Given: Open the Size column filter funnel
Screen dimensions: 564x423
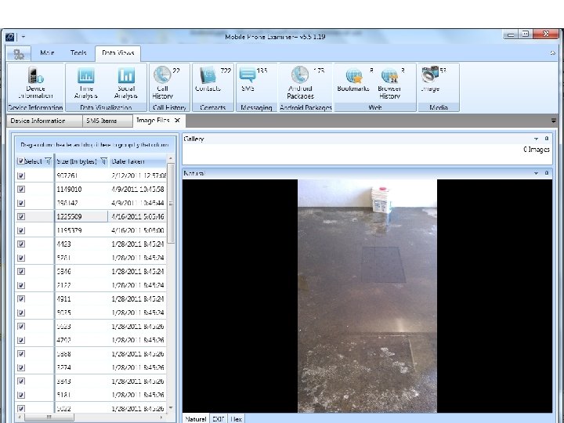Looking at the screenshot, I should point(103,161).
